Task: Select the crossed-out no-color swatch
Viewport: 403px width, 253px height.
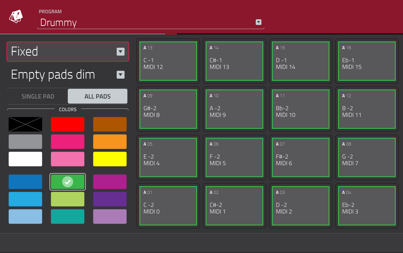Action: point(25,124)
